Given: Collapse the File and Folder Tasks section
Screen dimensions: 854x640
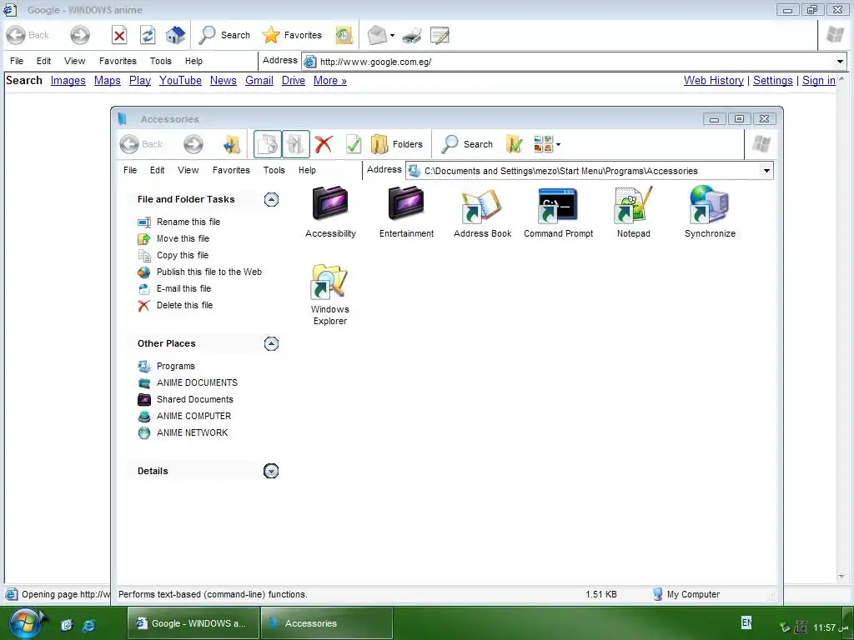Looking at the screenshot, I should (x=271, y=200).
